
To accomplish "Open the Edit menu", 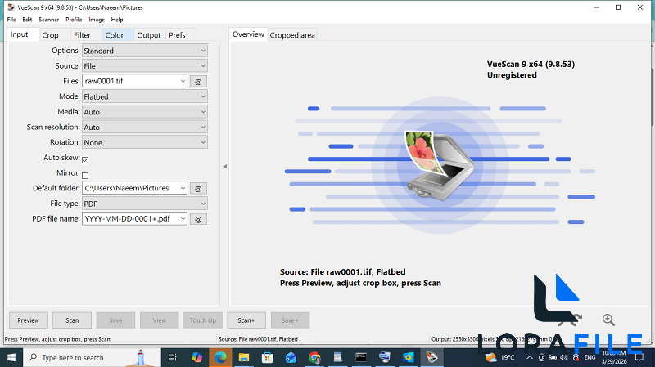I will [x=27, y=20].
